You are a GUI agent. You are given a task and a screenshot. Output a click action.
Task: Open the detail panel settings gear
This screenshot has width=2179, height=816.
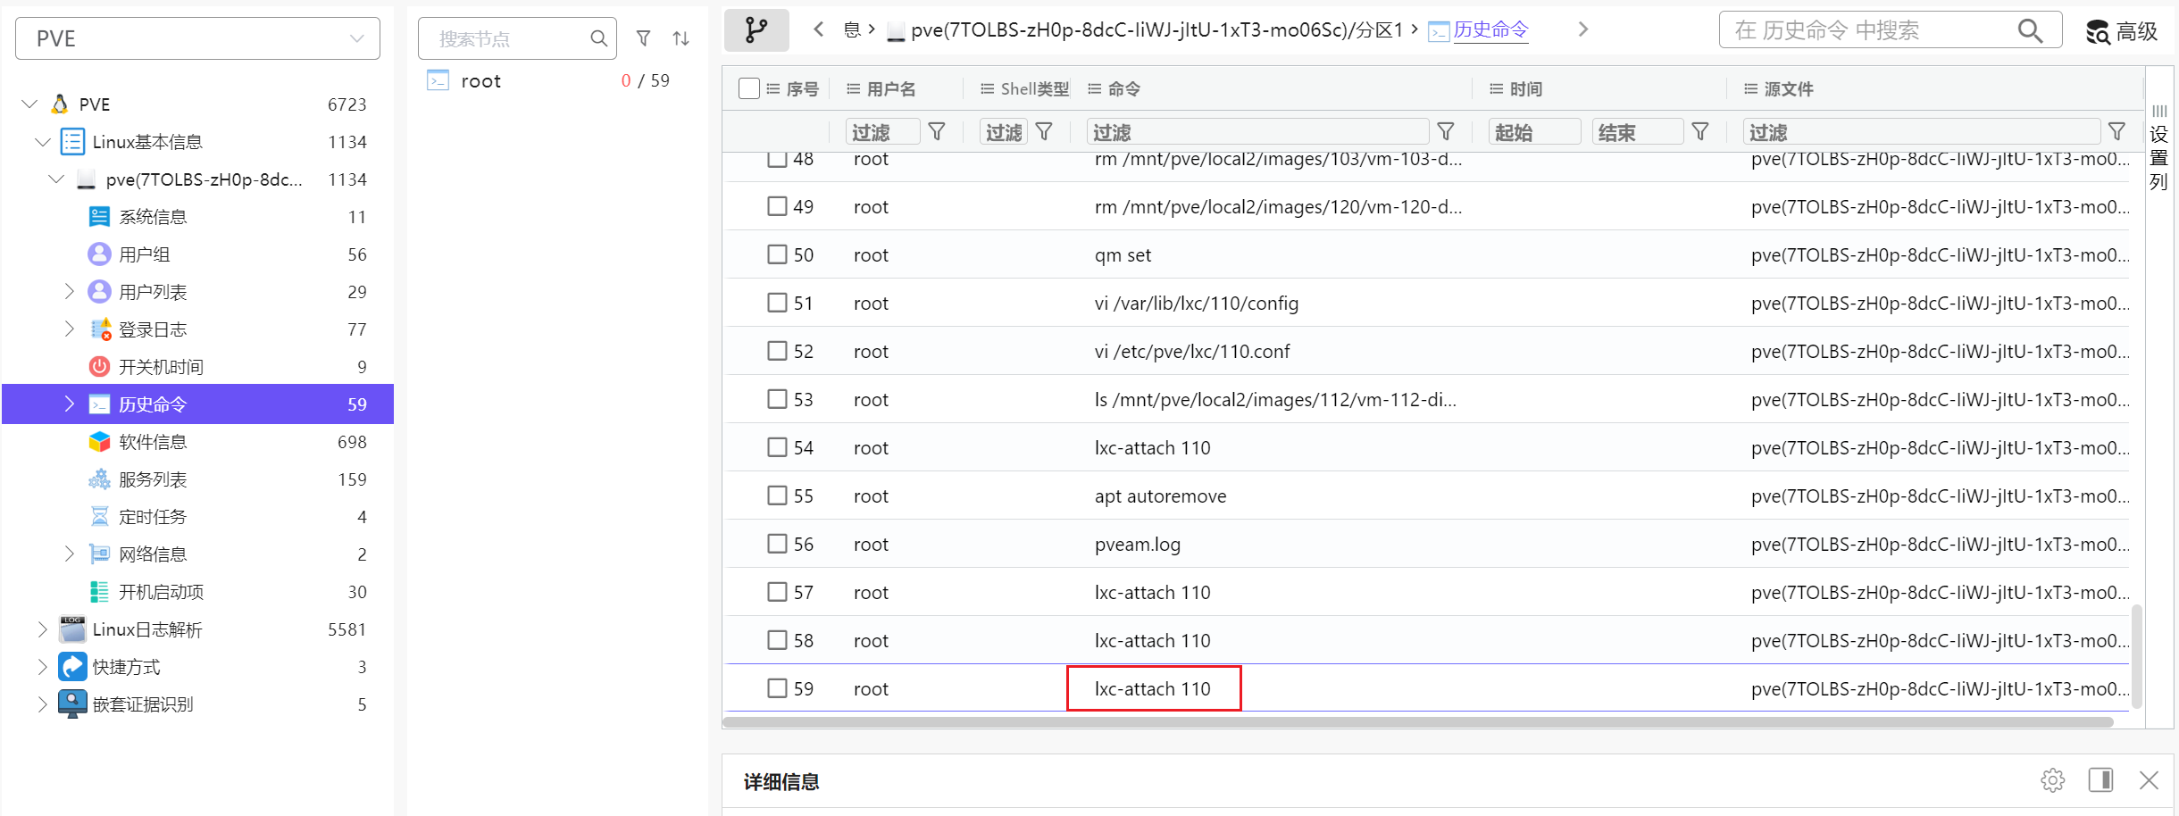(2052, 780)
